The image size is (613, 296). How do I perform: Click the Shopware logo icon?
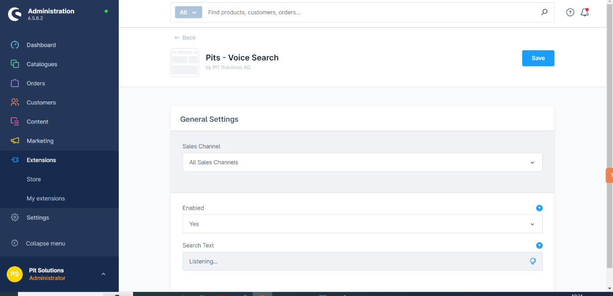click(15, 14)
